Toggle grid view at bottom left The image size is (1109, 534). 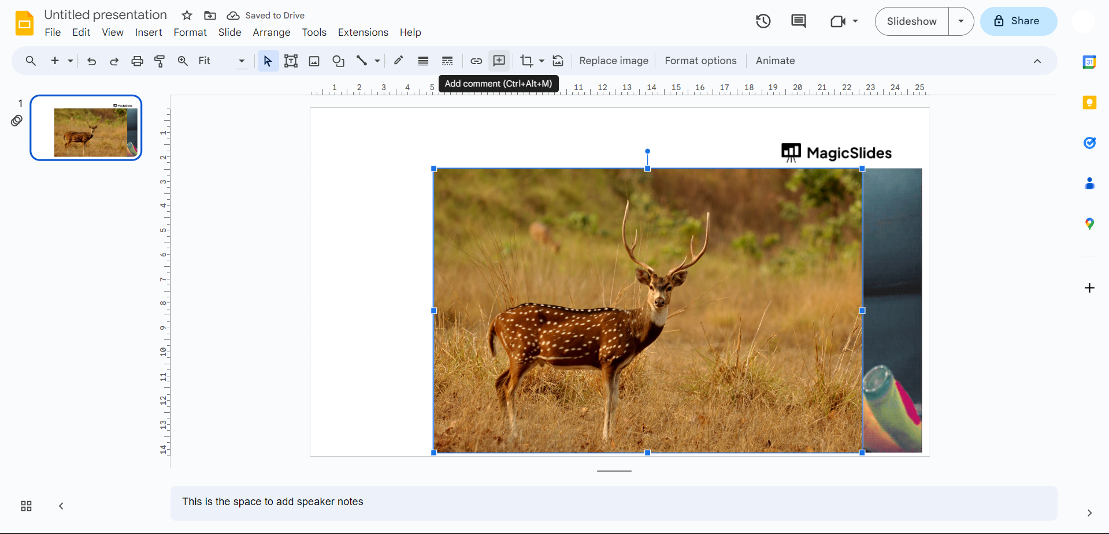pyautogui.click(x=26, y=506)
